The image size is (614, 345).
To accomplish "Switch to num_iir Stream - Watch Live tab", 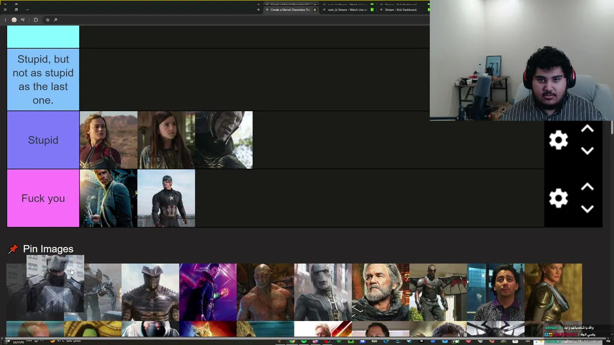I will coord(348,10).
